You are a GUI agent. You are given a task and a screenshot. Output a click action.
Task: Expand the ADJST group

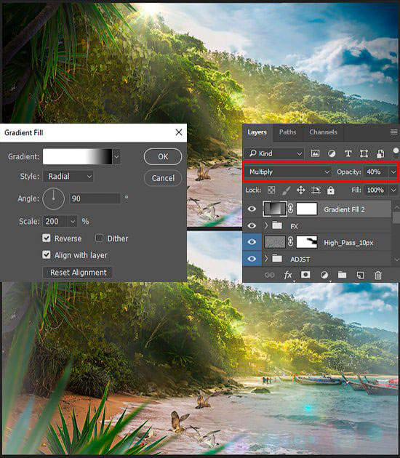(266, 259)
